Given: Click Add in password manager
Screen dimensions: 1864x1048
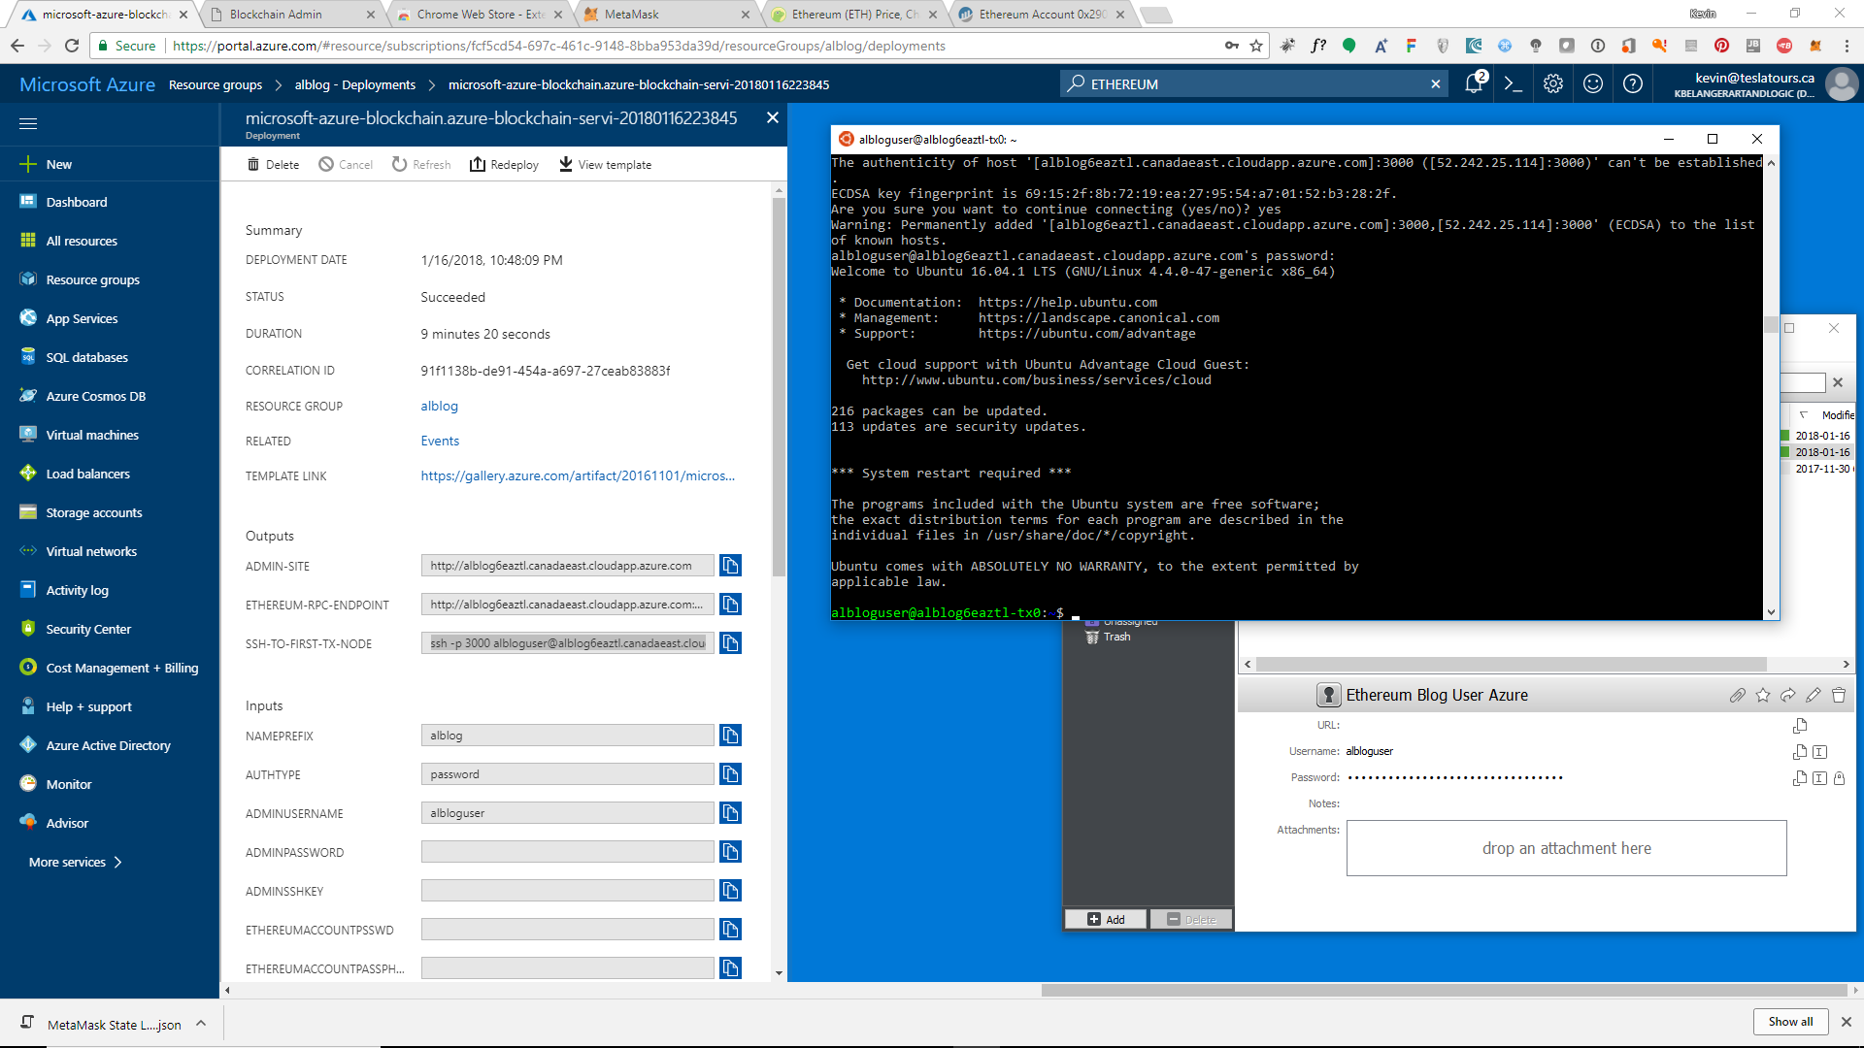Looking at the screenshot, I should tap(1106, 919).
